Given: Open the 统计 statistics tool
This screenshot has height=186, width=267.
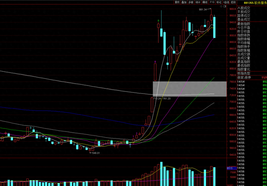Looking at the screenshot, I should pos(198,2).
